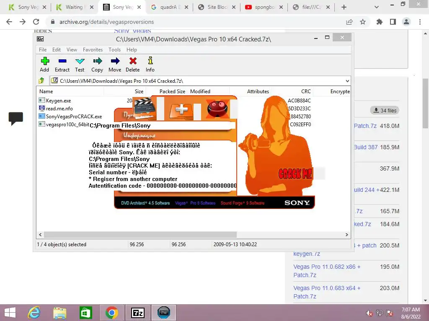Bookmark this page with the star icon
429x321 pixels.
363,22
